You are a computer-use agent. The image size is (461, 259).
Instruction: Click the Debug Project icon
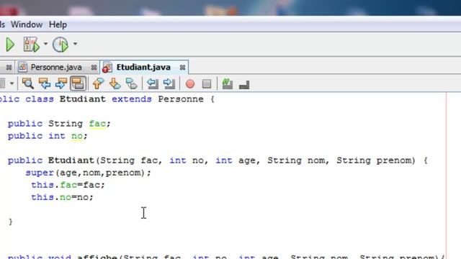[32, 45]
